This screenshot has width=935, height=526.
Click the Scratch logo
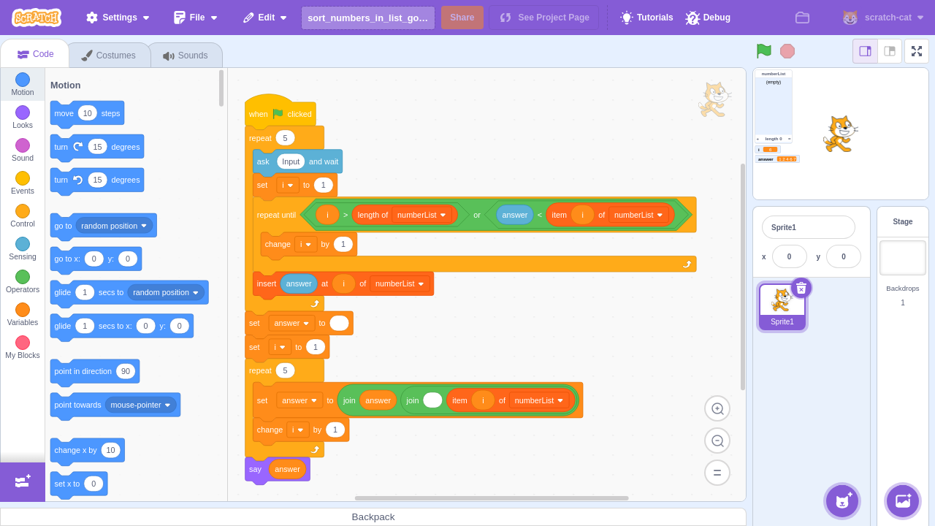(x=37, y=17)
